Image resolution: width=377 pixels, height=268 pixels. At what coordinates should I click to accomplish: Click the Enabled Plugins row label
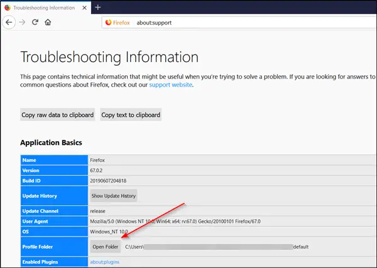point(40,262)
